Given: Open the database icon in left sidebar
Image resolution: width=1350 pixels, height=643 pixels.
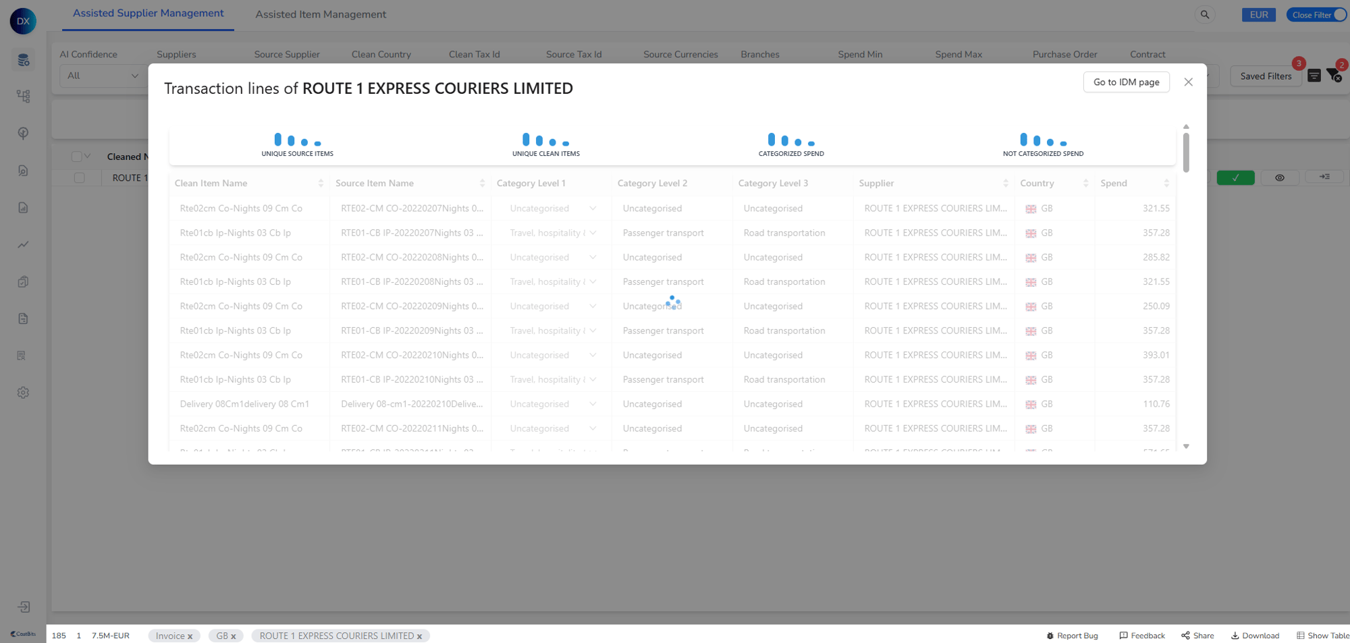Looking at the screenshot, I should point(24,60).
